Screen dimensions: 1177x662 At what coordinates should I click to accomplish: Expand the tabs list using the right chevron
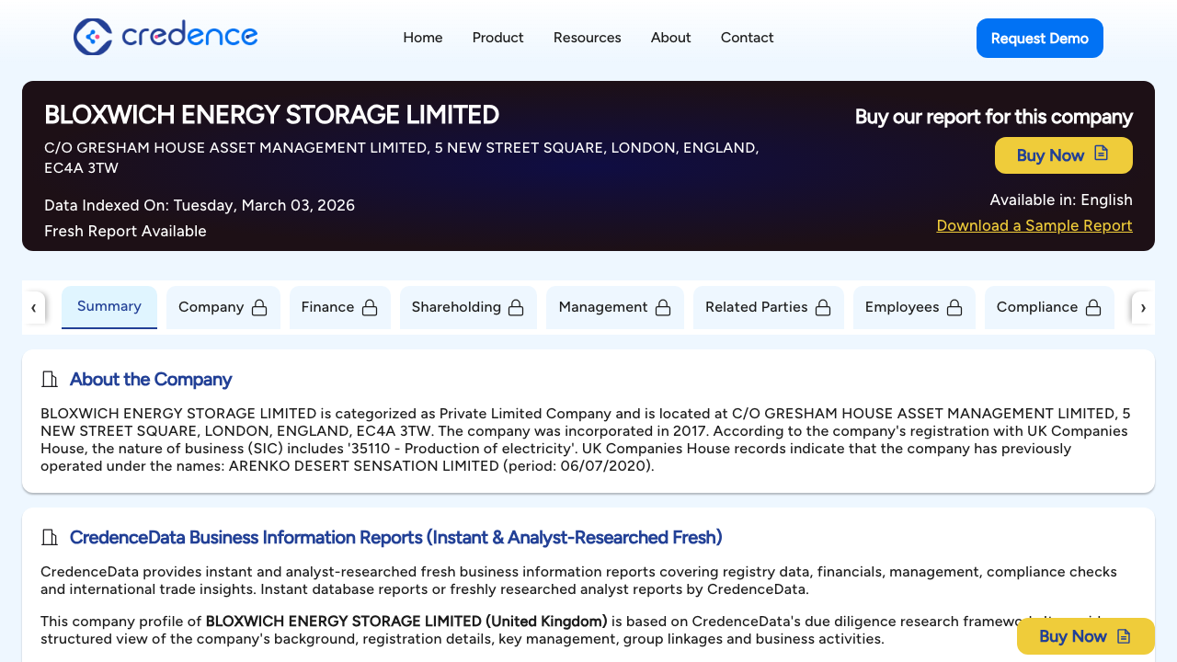pyautogui.click(x=1143, y=307)
